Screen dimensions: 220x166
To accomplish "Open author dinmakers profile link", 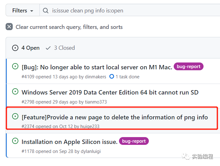I will click(x=95, y=77).
